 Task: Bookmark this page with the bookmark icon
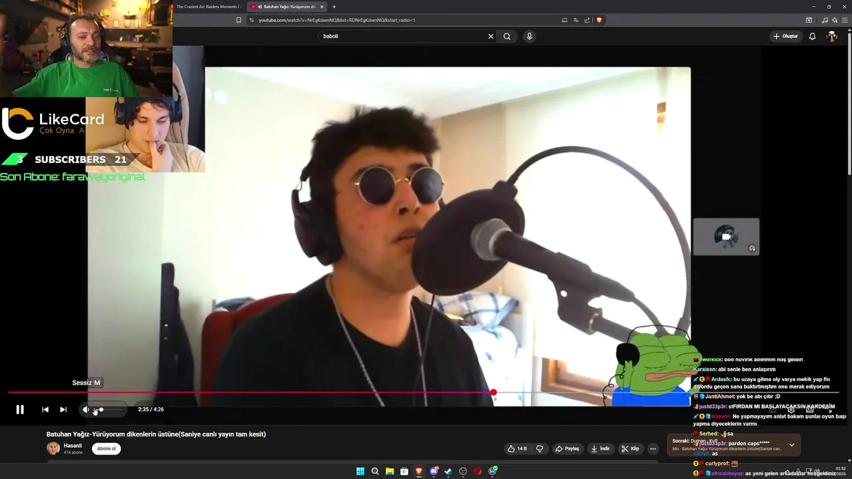(238, 20)
